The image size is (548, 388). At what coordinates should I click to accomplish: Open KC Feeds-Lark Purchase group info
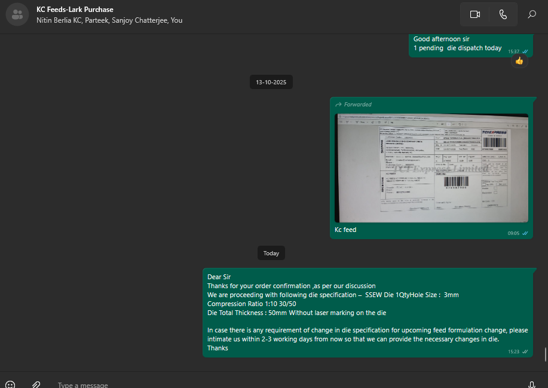click(x=75, y=10)
